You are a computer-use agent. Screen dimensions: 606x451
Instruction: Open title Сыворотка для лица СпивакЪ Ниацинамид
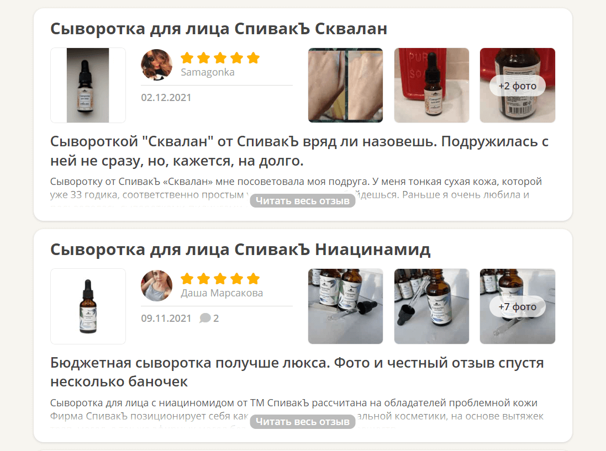click(x=240, y=250)
